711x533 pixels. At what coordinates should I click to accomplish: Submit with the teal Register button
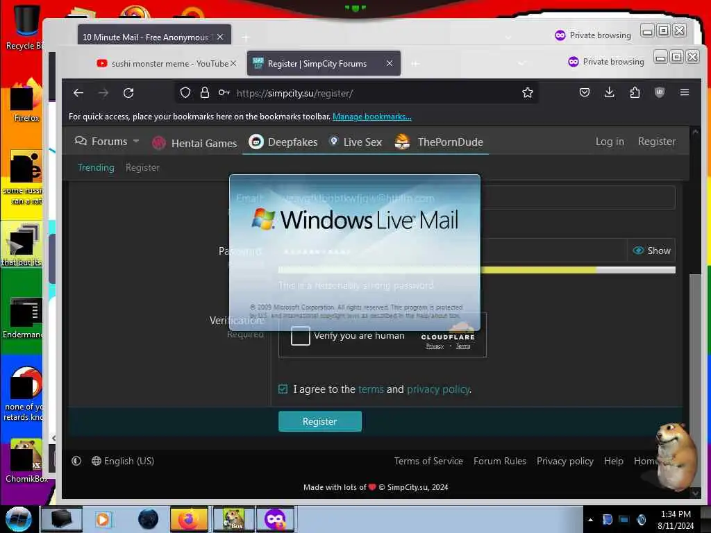tap(319, 421)
